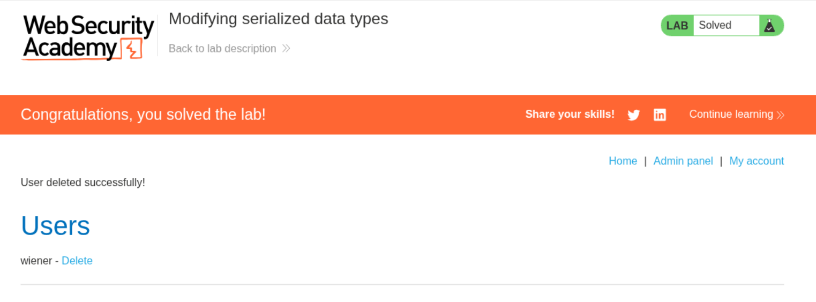The height and width of the screenshot is (302, 816).
Task: Click the 'Share your skills!' text
Action: coord(570,114)
